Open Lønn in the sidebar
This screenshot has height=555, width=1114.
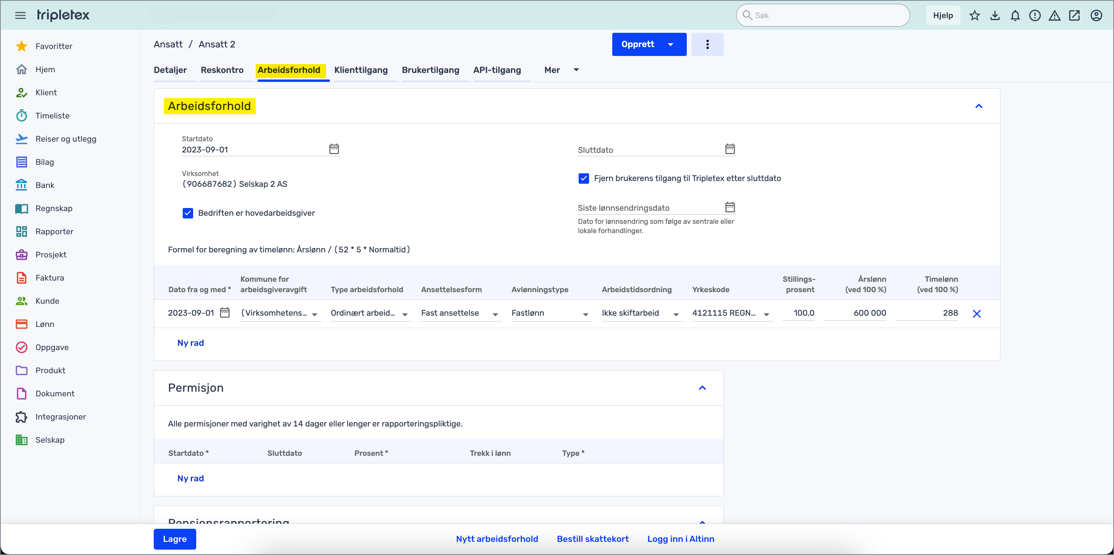click(44, 324)
